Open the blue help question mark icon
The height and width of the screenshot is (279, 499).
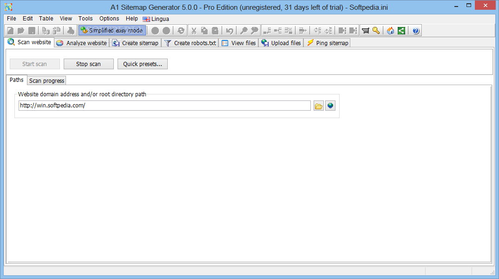click(416, 31)
